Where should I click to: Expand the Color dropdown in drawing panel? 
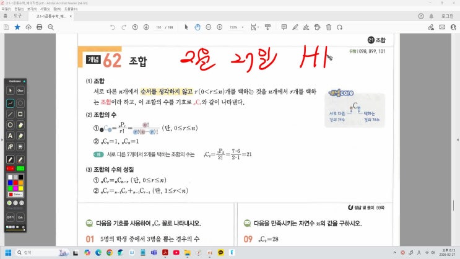pyautogui.click(x=16, y=194)
